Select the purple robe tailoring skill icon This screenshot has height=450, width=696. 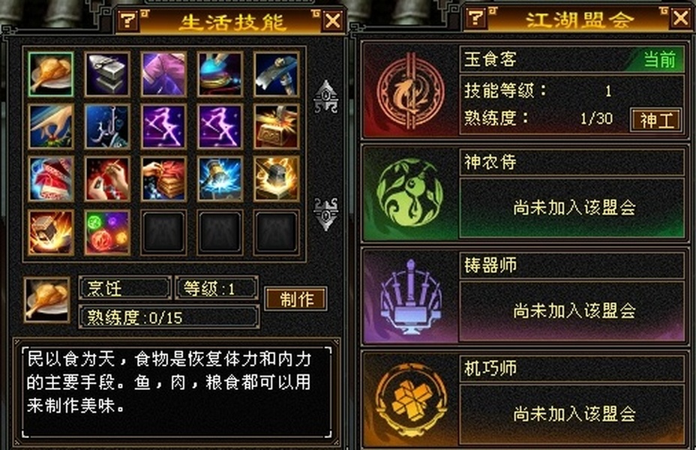pos(163,74)
